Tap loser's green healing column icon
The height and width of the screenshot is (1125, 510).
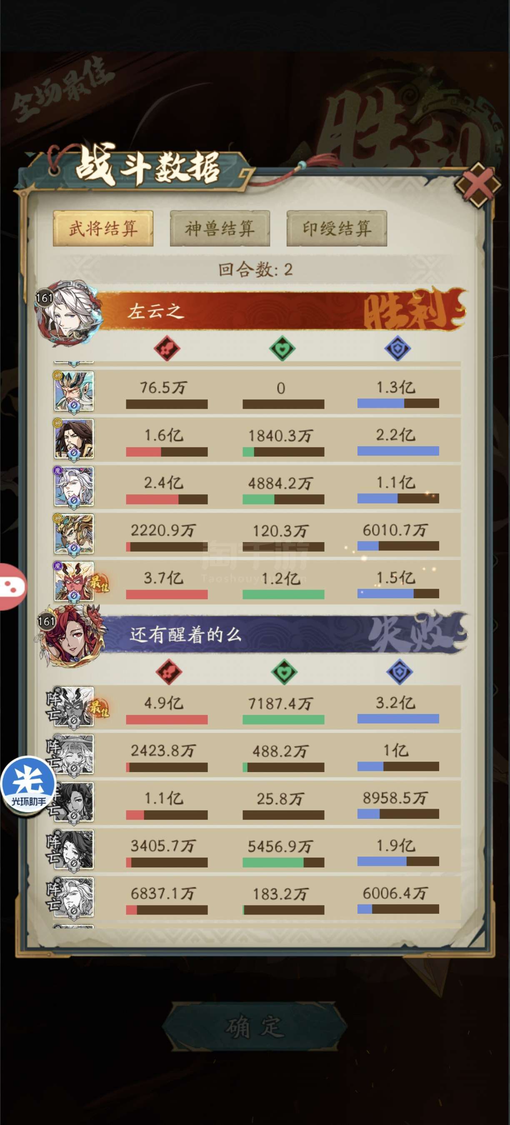[284, 672]
